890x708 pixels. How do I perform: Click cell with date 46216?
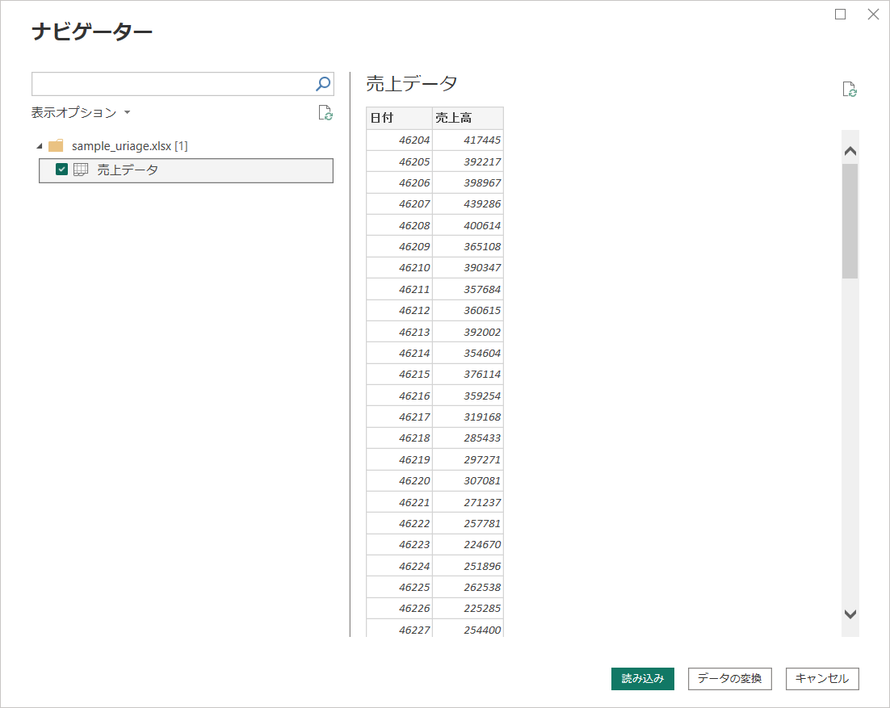[x=399, y=396]
